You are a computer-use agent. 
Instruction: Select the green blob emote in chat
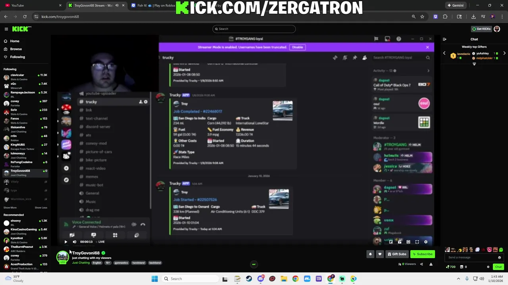pyautogui.click(x=501, y=250)
